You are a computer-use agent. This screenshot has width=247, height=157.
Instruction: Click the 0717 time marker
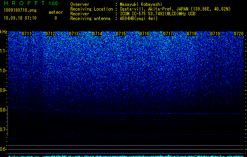168,34
